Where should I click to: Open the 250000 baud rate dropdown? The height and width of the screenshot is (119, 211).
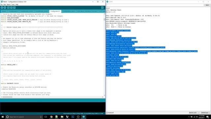(205, 113)
